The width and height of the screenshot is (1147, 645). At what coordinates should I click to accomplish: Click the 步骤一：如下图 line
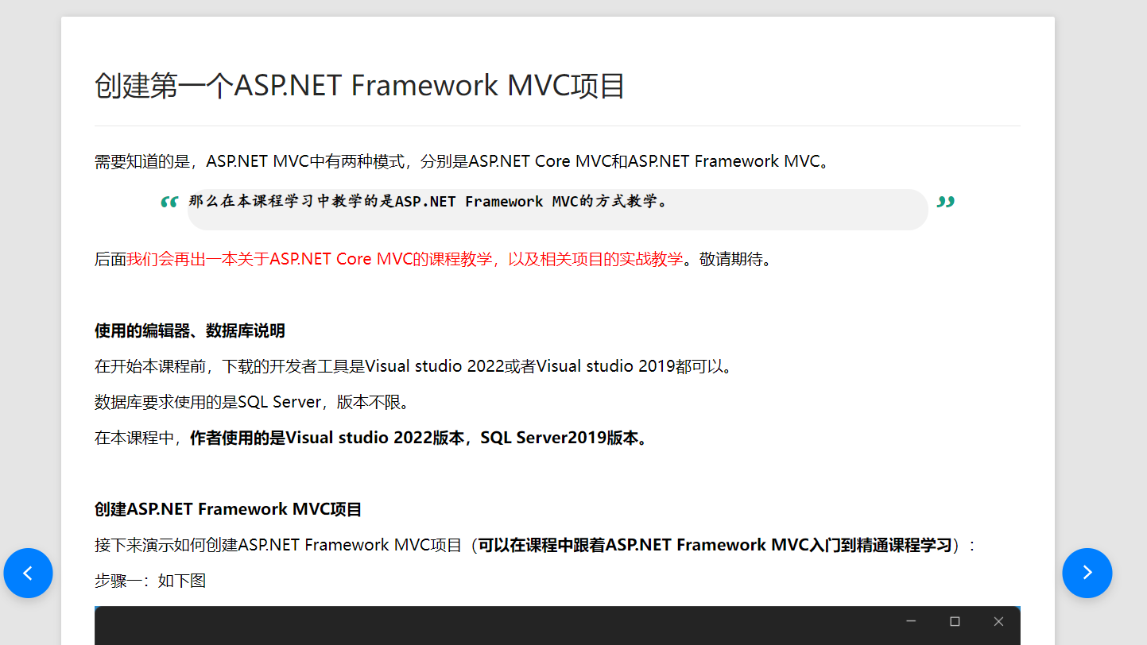(x=150, y=581)
